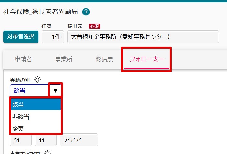Select the フォロー太一 tab

point(147,59)
